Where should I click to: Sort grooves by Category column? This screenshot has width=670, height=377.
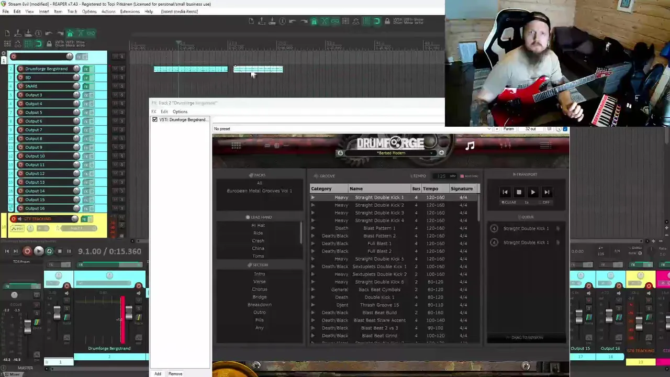coord(329,188)
